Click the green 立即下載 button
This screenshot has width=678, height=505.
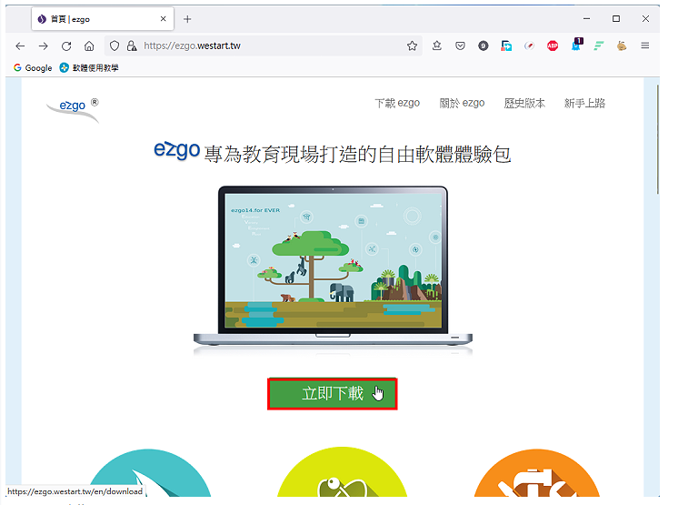[332, 394]
